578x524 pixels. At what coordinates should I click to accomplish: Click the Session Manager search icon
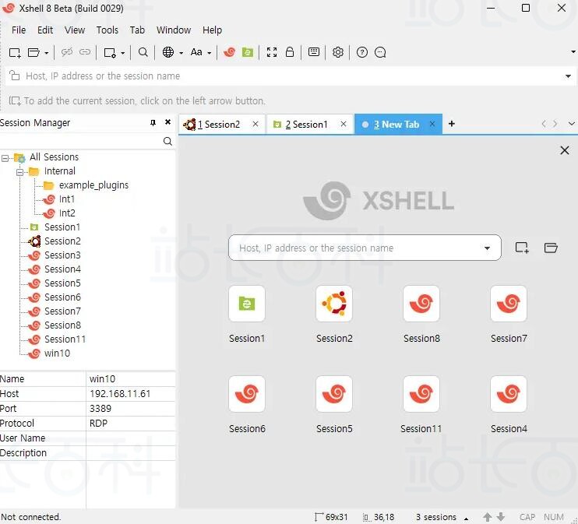167,141
